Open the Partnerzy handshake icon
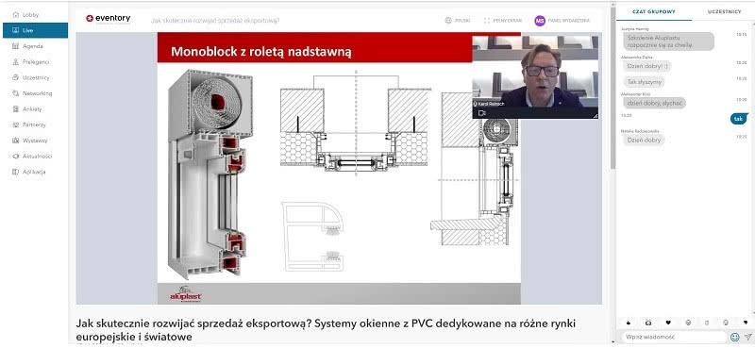Image resolution: width=755 pixels, height=348 pixels. click(x=15, y=124)
